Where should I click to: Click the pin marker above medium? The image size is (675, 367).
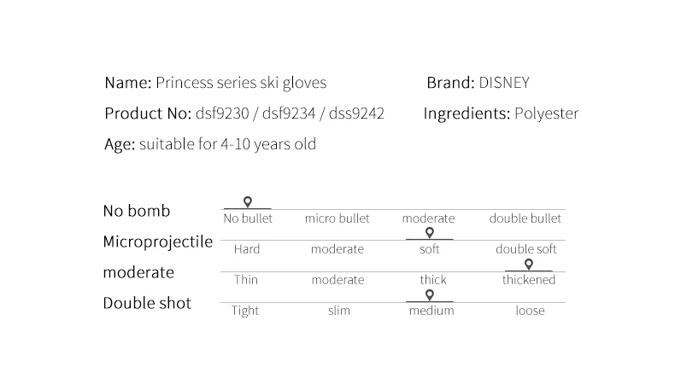click(x=429, y=295)
